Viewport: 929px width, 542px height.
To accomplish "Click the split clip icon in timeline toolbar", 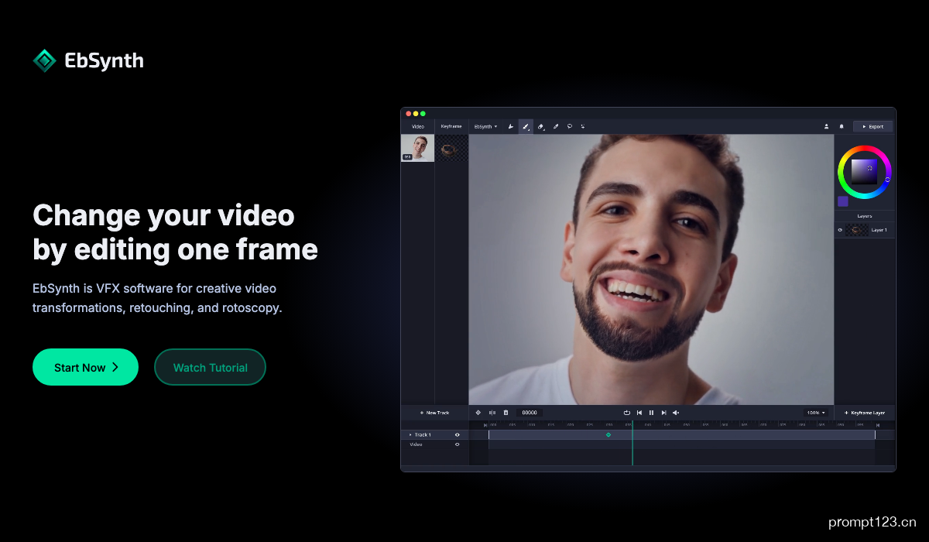I will click(492, 413).
